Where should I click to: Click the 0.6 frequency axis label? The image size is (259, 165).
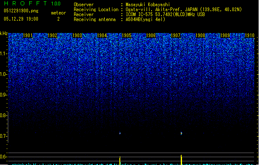click(x=3, y=157)
